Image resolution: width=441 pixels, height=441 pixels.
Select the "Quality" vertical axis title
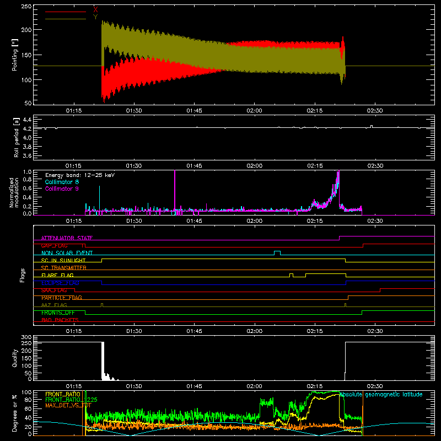pos(15,358)
